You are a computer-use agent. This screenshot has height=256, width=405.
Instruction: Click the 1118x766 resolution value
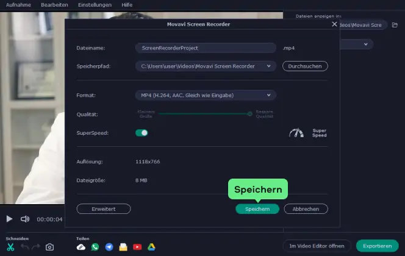coord(148,162)
